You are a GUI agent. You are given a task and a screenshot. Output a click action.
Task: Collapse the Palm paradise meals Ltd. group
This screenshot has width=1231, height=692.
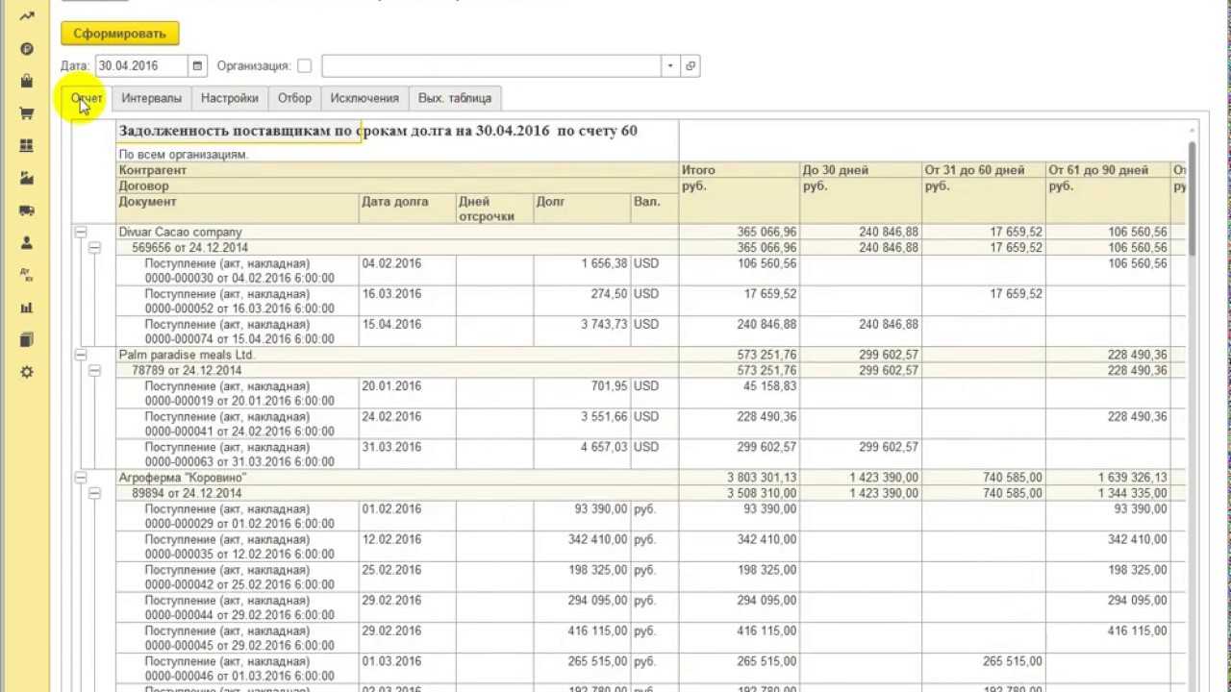[x=81, y=356]
